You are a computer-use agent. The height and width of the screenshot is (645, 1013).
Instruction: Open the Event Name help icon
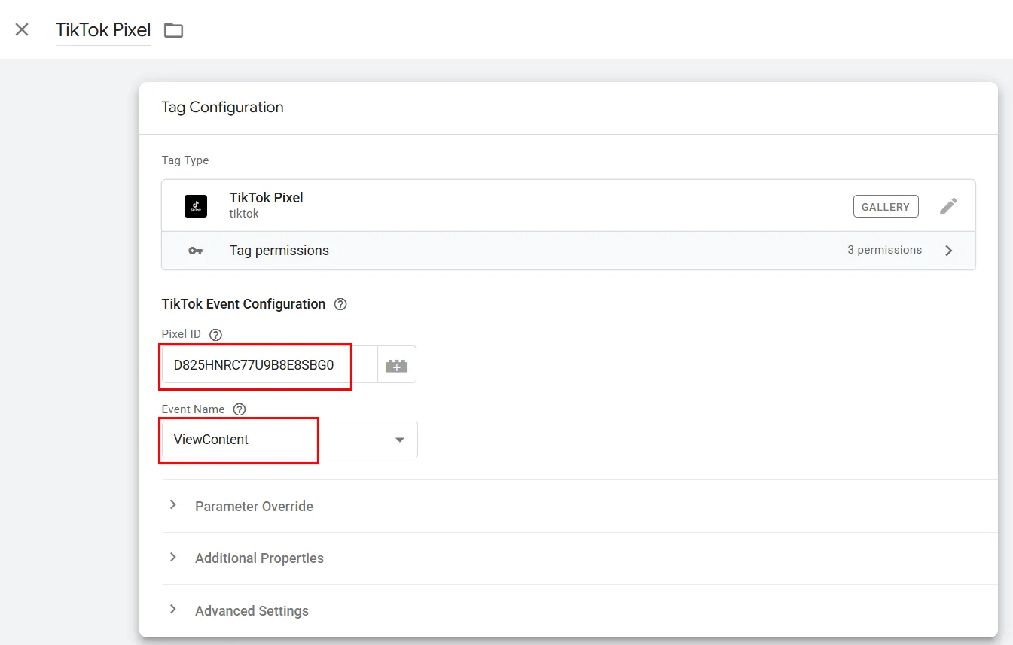(x=240, y=409)
